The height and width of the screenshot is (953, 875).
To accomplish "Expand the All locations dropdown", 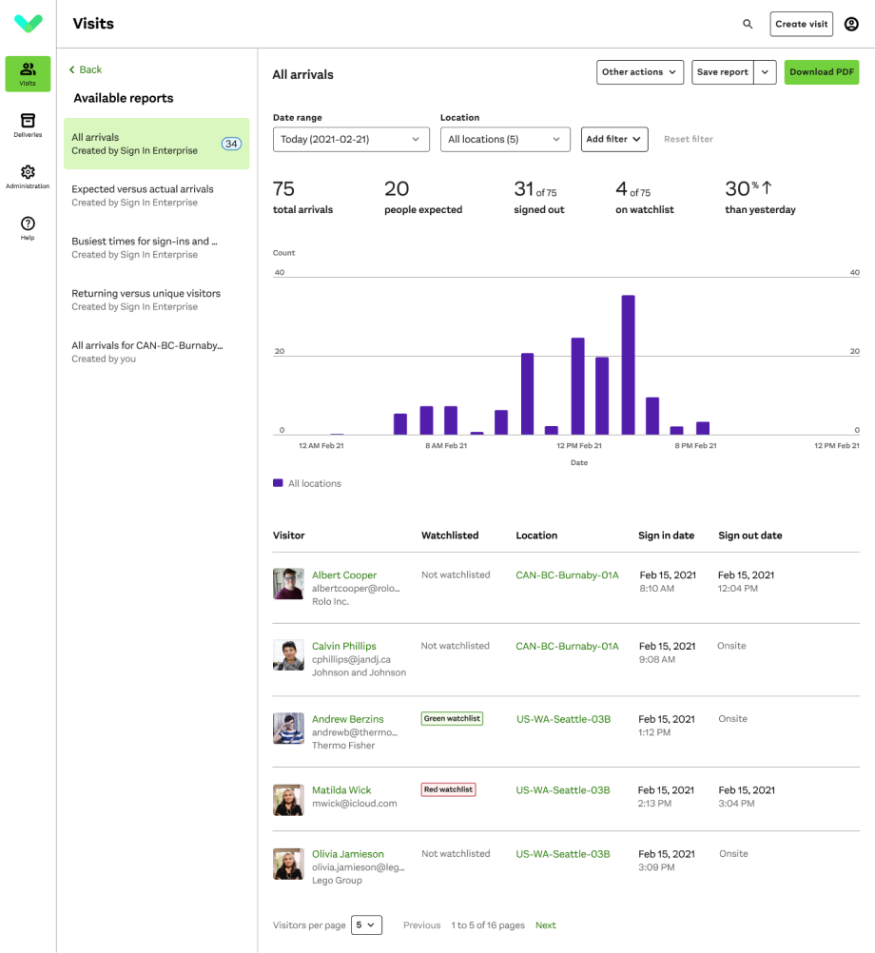I will click(x=505, y=139).
